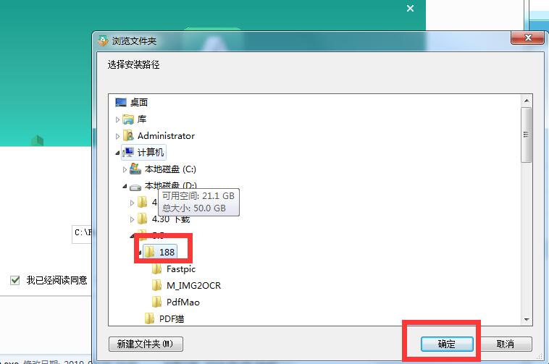The width and height of the screenshot is (549, 364).
Task: Create a folder with 新建文件夹 button
Action: click(x=146, y=344)
